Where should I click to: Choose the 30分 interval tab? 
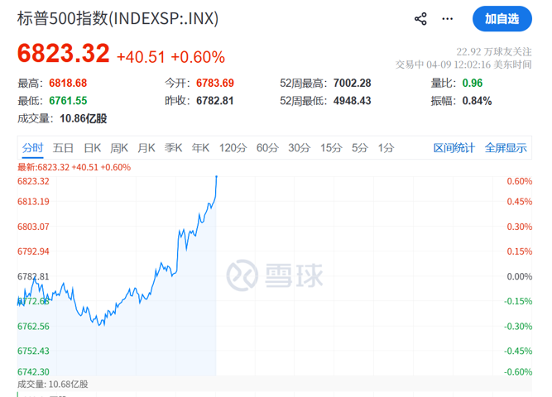[x=299, y=148]
